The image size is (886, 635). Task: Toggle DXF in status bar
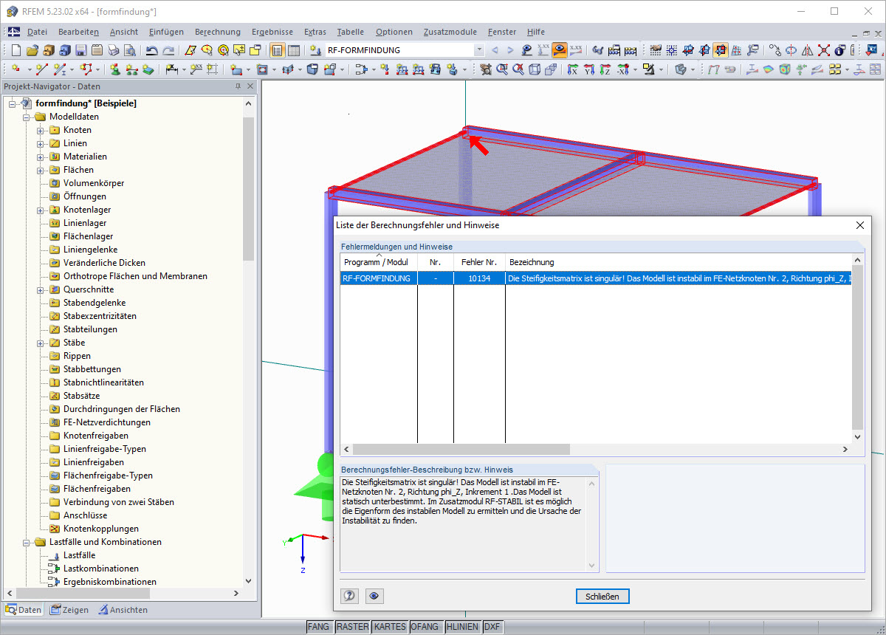point(492,626)
